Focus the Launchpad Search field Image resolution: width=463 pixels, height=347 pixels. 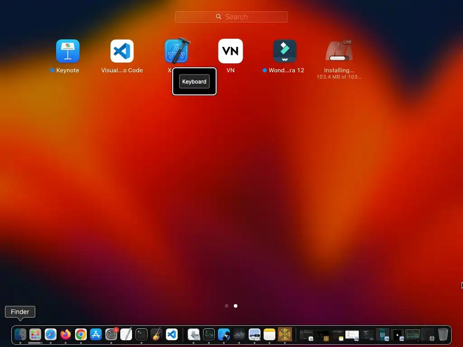[x=231, y=17]
